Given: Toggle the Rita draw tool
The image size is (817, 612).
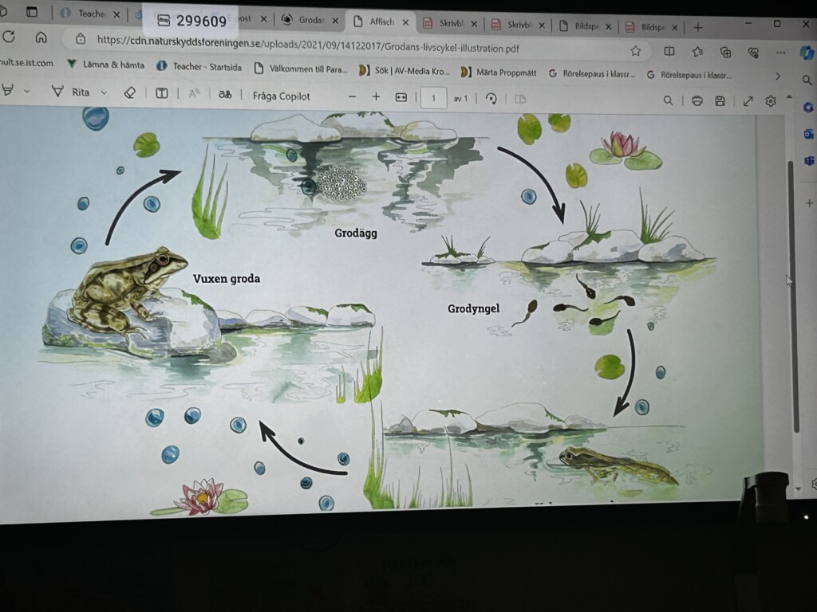Looking at the screenshot, I should (71, 92).
